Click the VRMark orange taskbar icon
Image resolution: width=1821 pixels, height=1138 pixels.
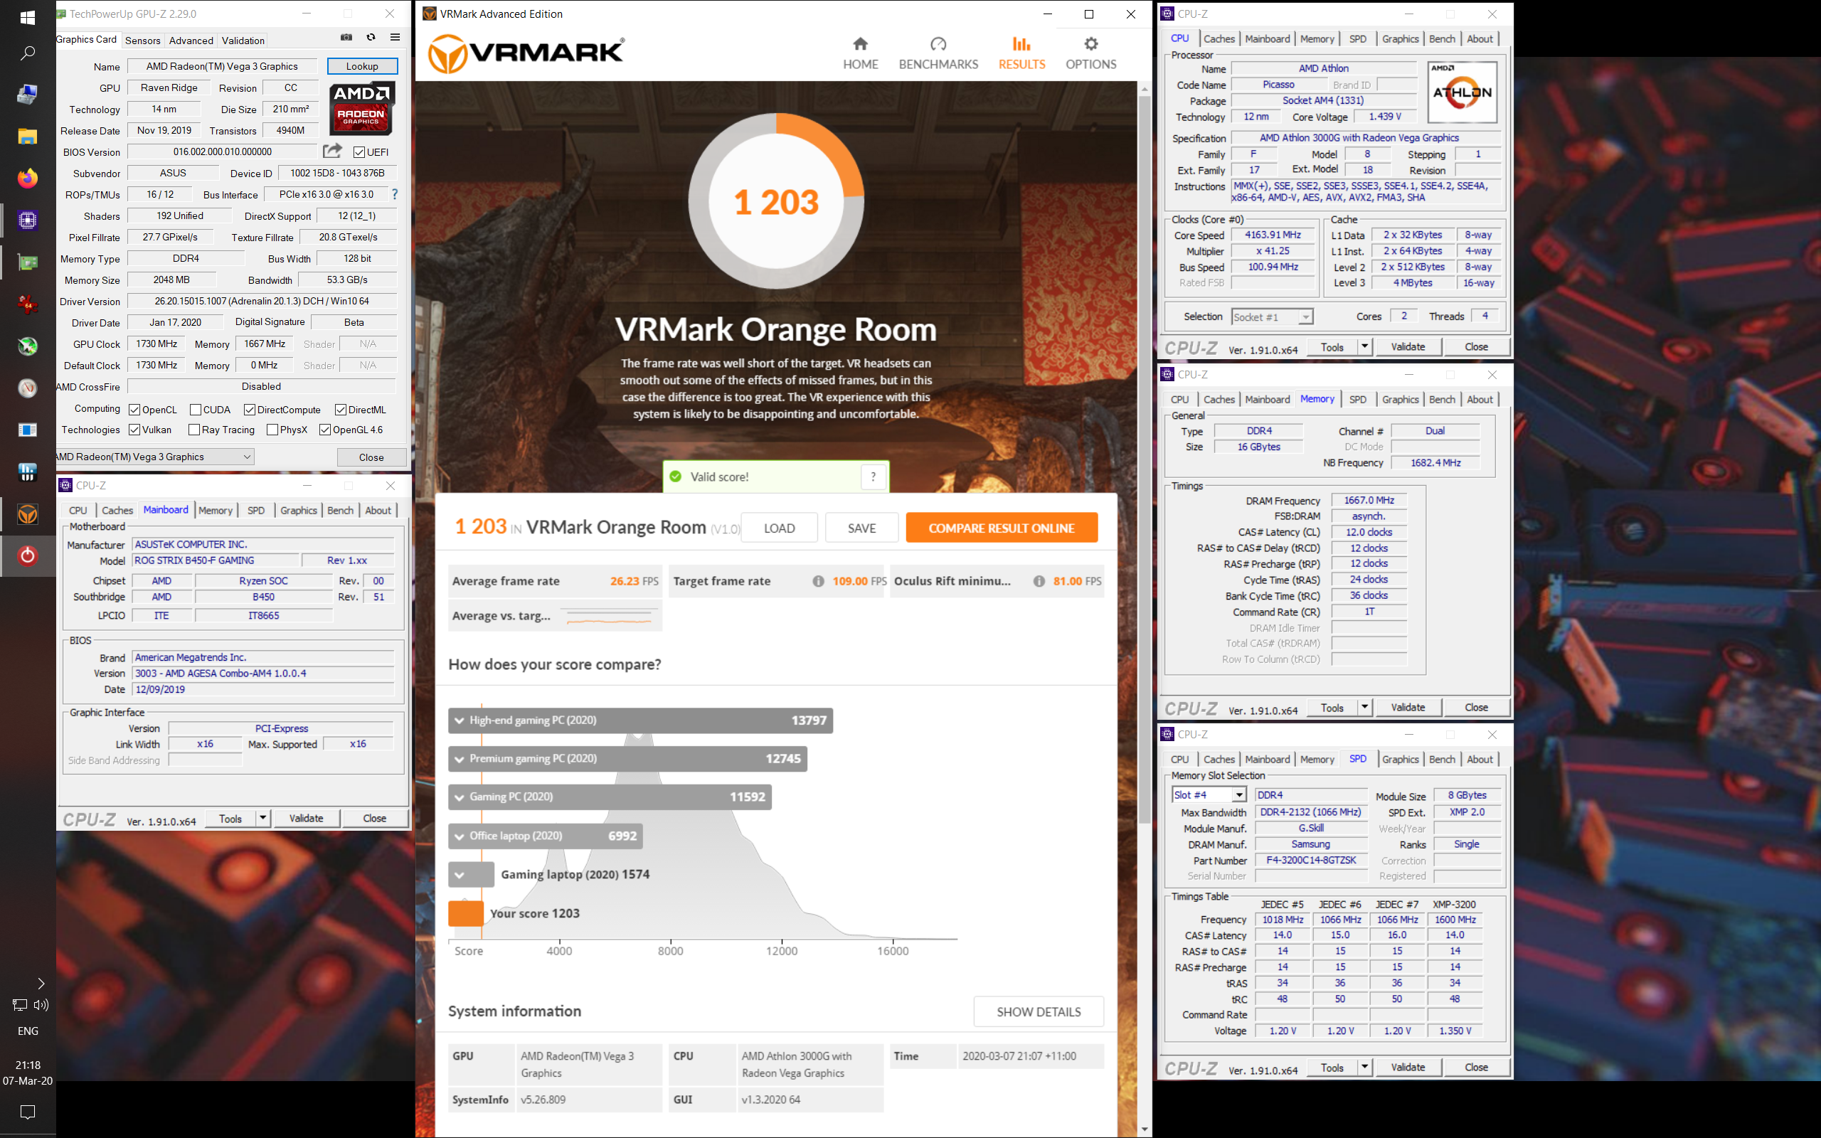coord(28,514)
